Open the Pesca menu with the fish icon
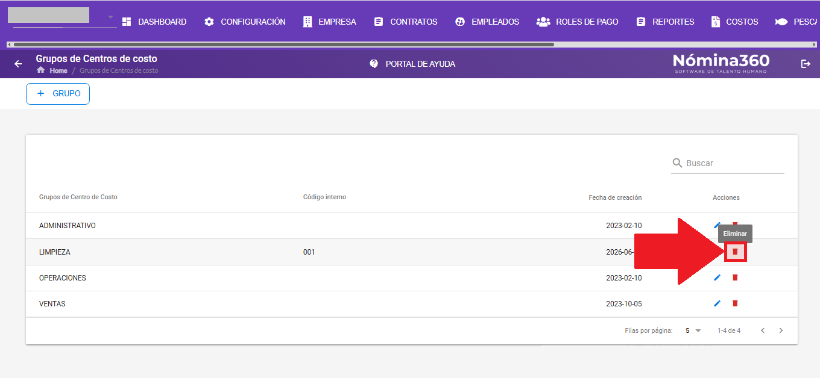This screenshot has height=378, width=820. 797,22
